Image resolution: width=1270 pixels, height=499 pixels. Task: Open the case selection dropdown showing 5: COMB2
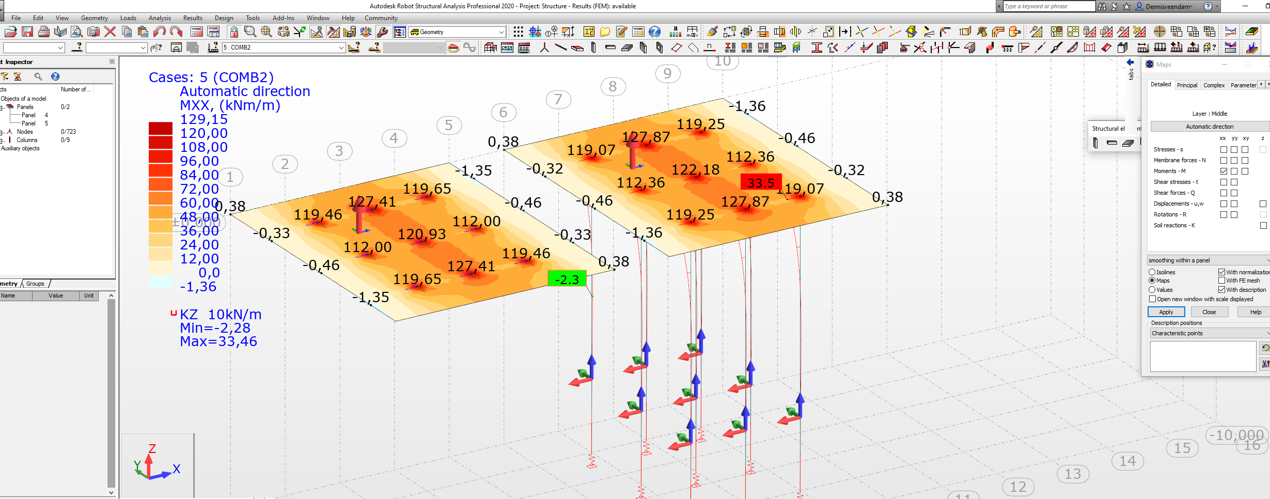pyautogui.click(x=342, y=48)
